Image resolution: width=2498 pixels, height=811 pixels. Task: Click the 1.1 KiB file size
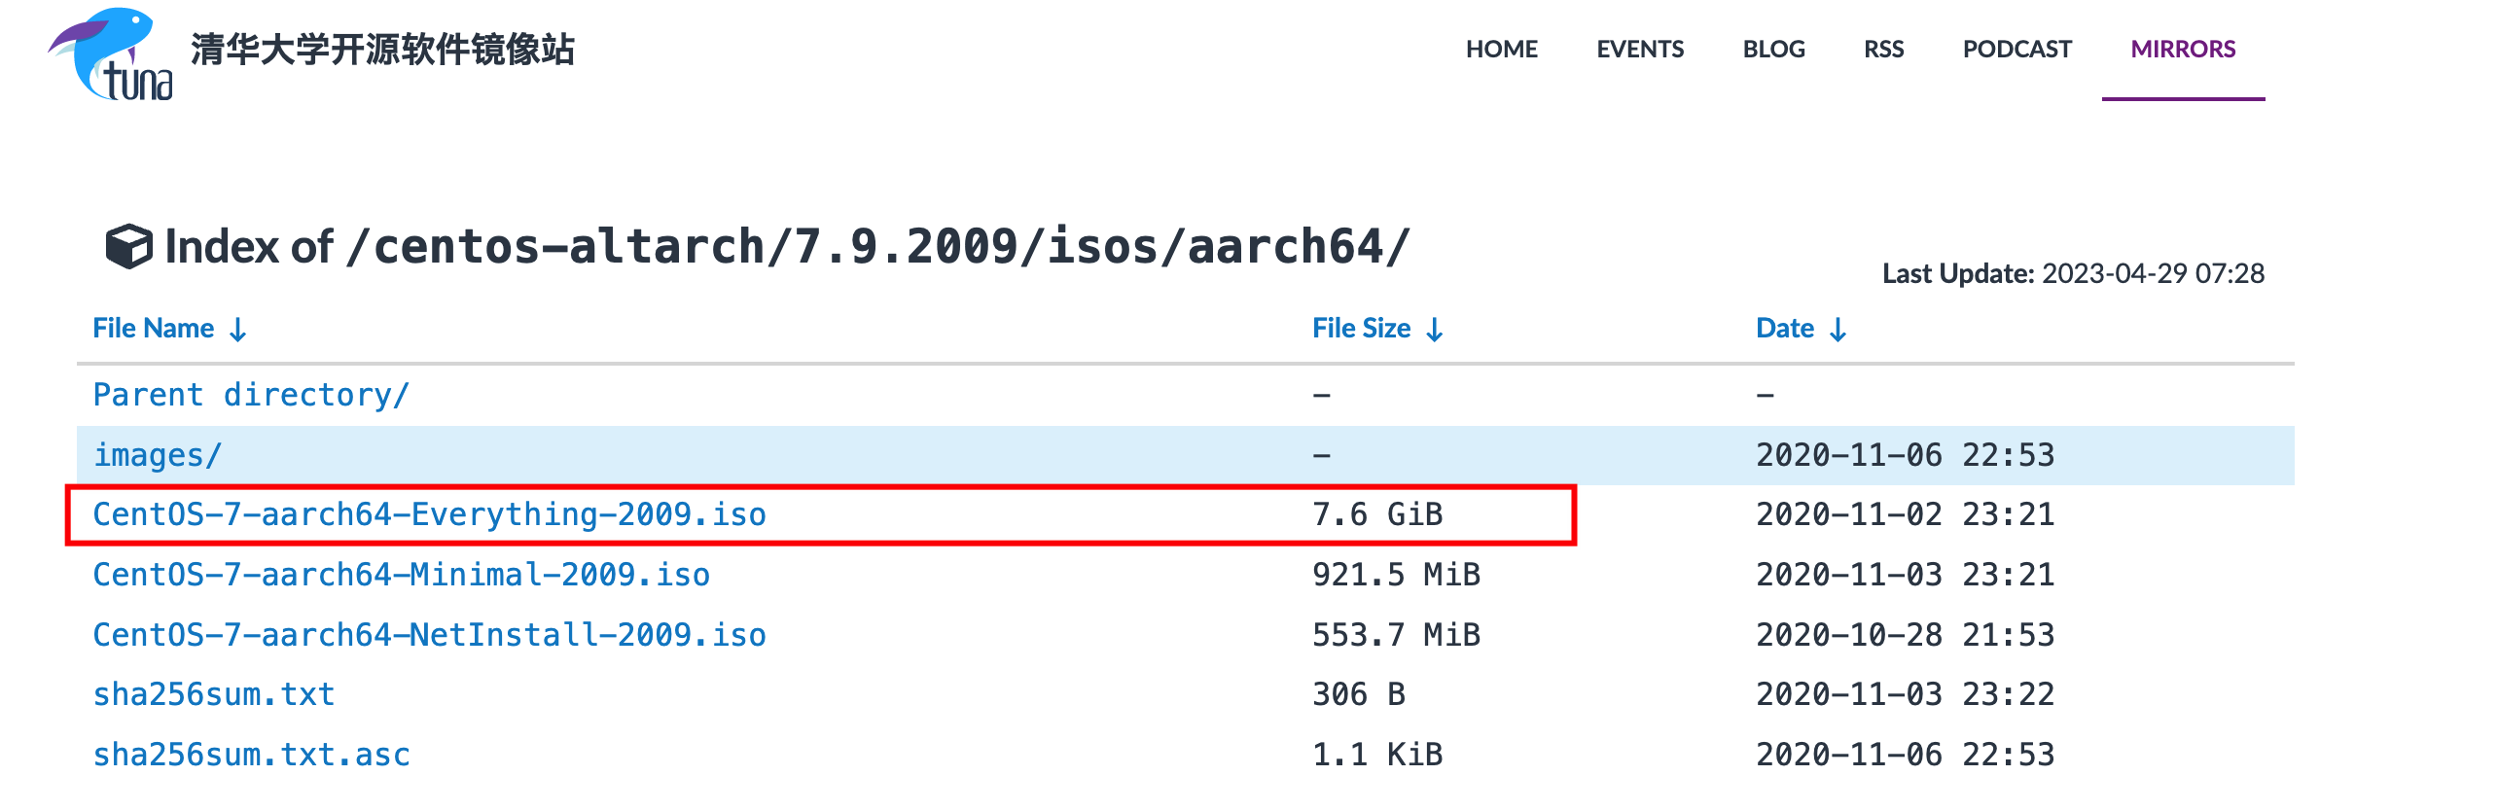pyautogui.click(x=1377, y=755)
